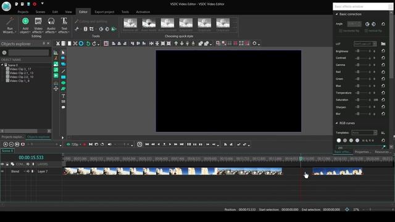
Task: Select the Text tool (T icon)
Action: (63, 96)
